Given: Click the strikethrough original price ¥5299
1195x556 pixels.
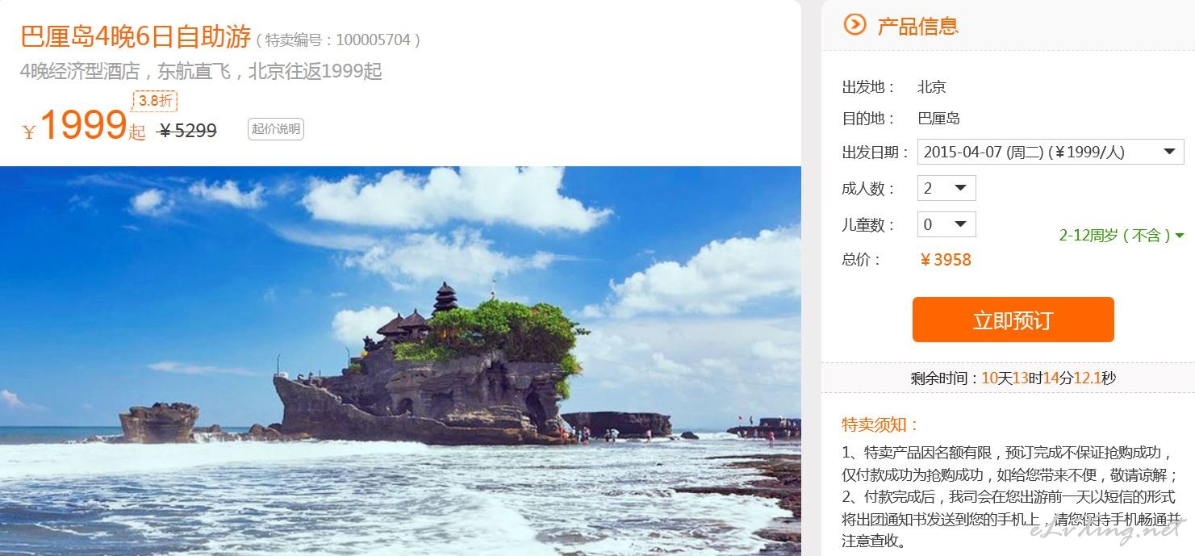Looking at the screenshot, I should tap(188, 130).
